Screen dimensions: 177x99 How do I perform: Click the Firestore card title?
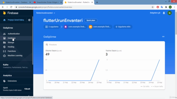[x=53, y=45]
